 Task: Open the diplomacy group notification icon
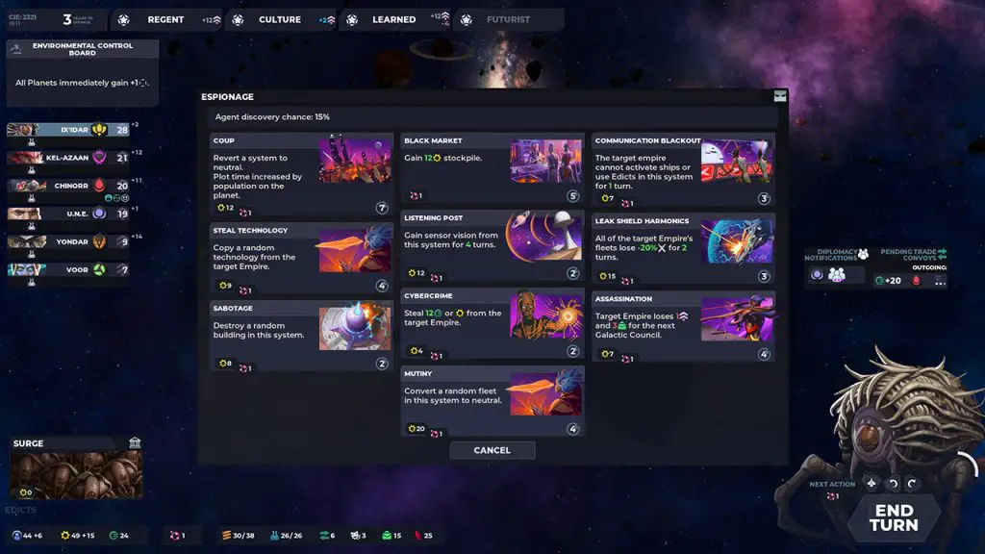837,274
